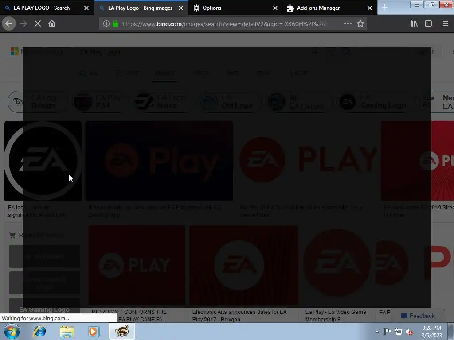Open Windows Explorer folder on taskbar
Image resolution: width=454 pixels, height=340 pixels.
pyautogui.click(x=67, y=332)
